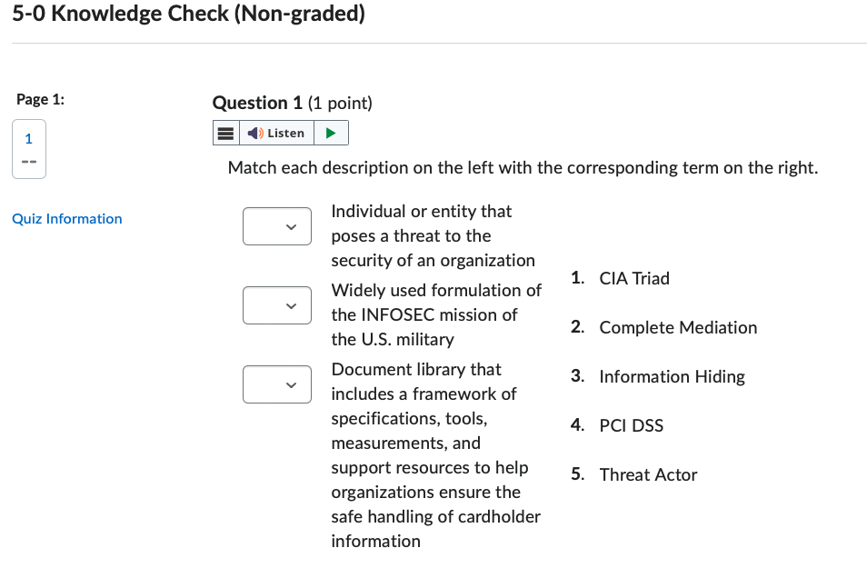Select the term PCI DSS
This screenshot has height=568, width=867.
(x=632, y=425)
